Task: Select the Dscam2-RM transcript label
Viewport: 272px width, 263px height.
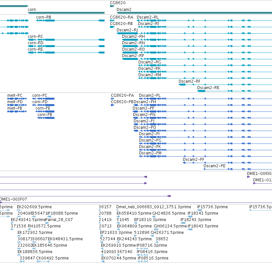Action: pyautogui.click(x=150, y=75)
